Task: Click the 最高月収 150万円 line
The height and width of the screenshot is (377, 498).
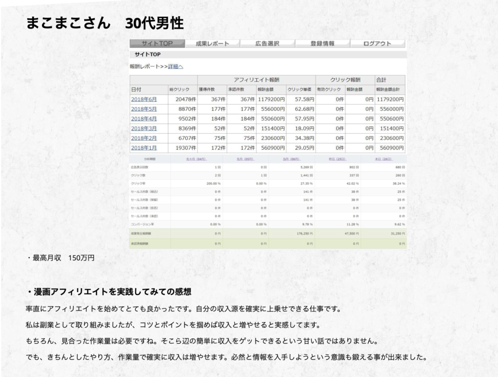Action: click(60, 257)
